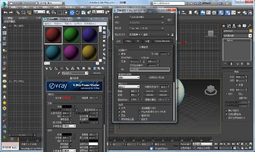Click the 320x240 output size preset

coord(150,91)
